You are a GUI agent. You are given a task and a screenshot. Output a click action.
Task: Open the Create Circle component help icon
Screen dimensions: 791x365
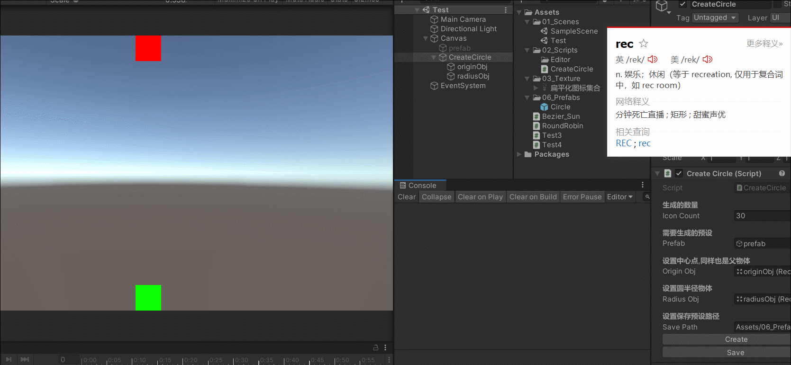pyautogui.click(x=782, y=174)
